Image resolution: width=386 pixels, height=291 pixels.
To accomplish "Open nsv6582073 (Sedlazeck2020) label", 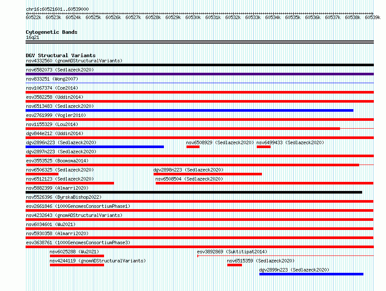I will pyautogui.click(x=60, y=70).
